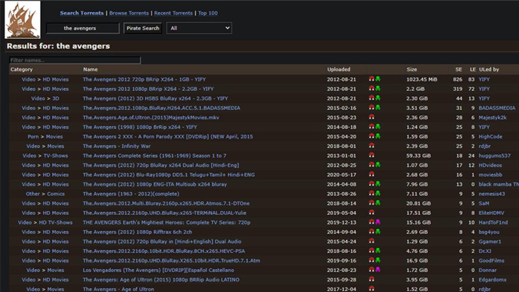Sort results by the Uploaded column header
519x292 pixels.
coord(339,69)
